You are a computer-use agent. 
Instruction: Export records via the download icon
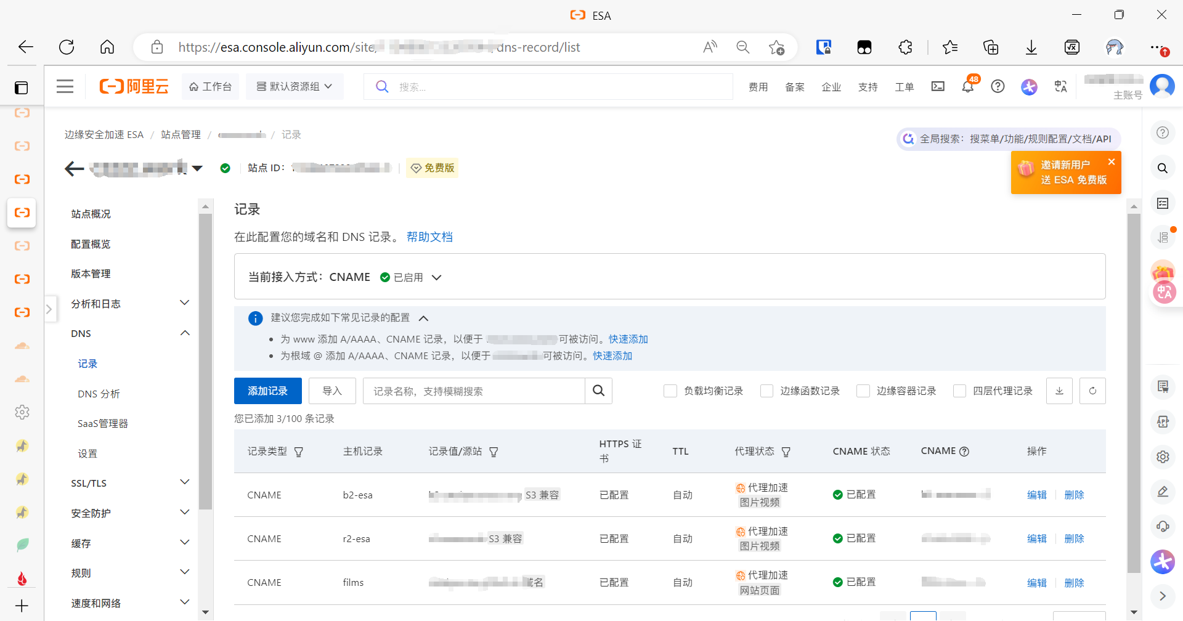pos(1059,391)
